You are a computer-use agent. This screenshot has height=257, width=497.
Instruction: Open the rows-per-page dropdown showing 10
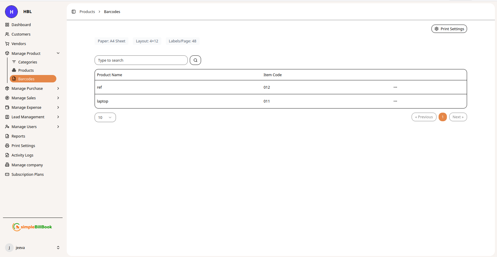105,117
